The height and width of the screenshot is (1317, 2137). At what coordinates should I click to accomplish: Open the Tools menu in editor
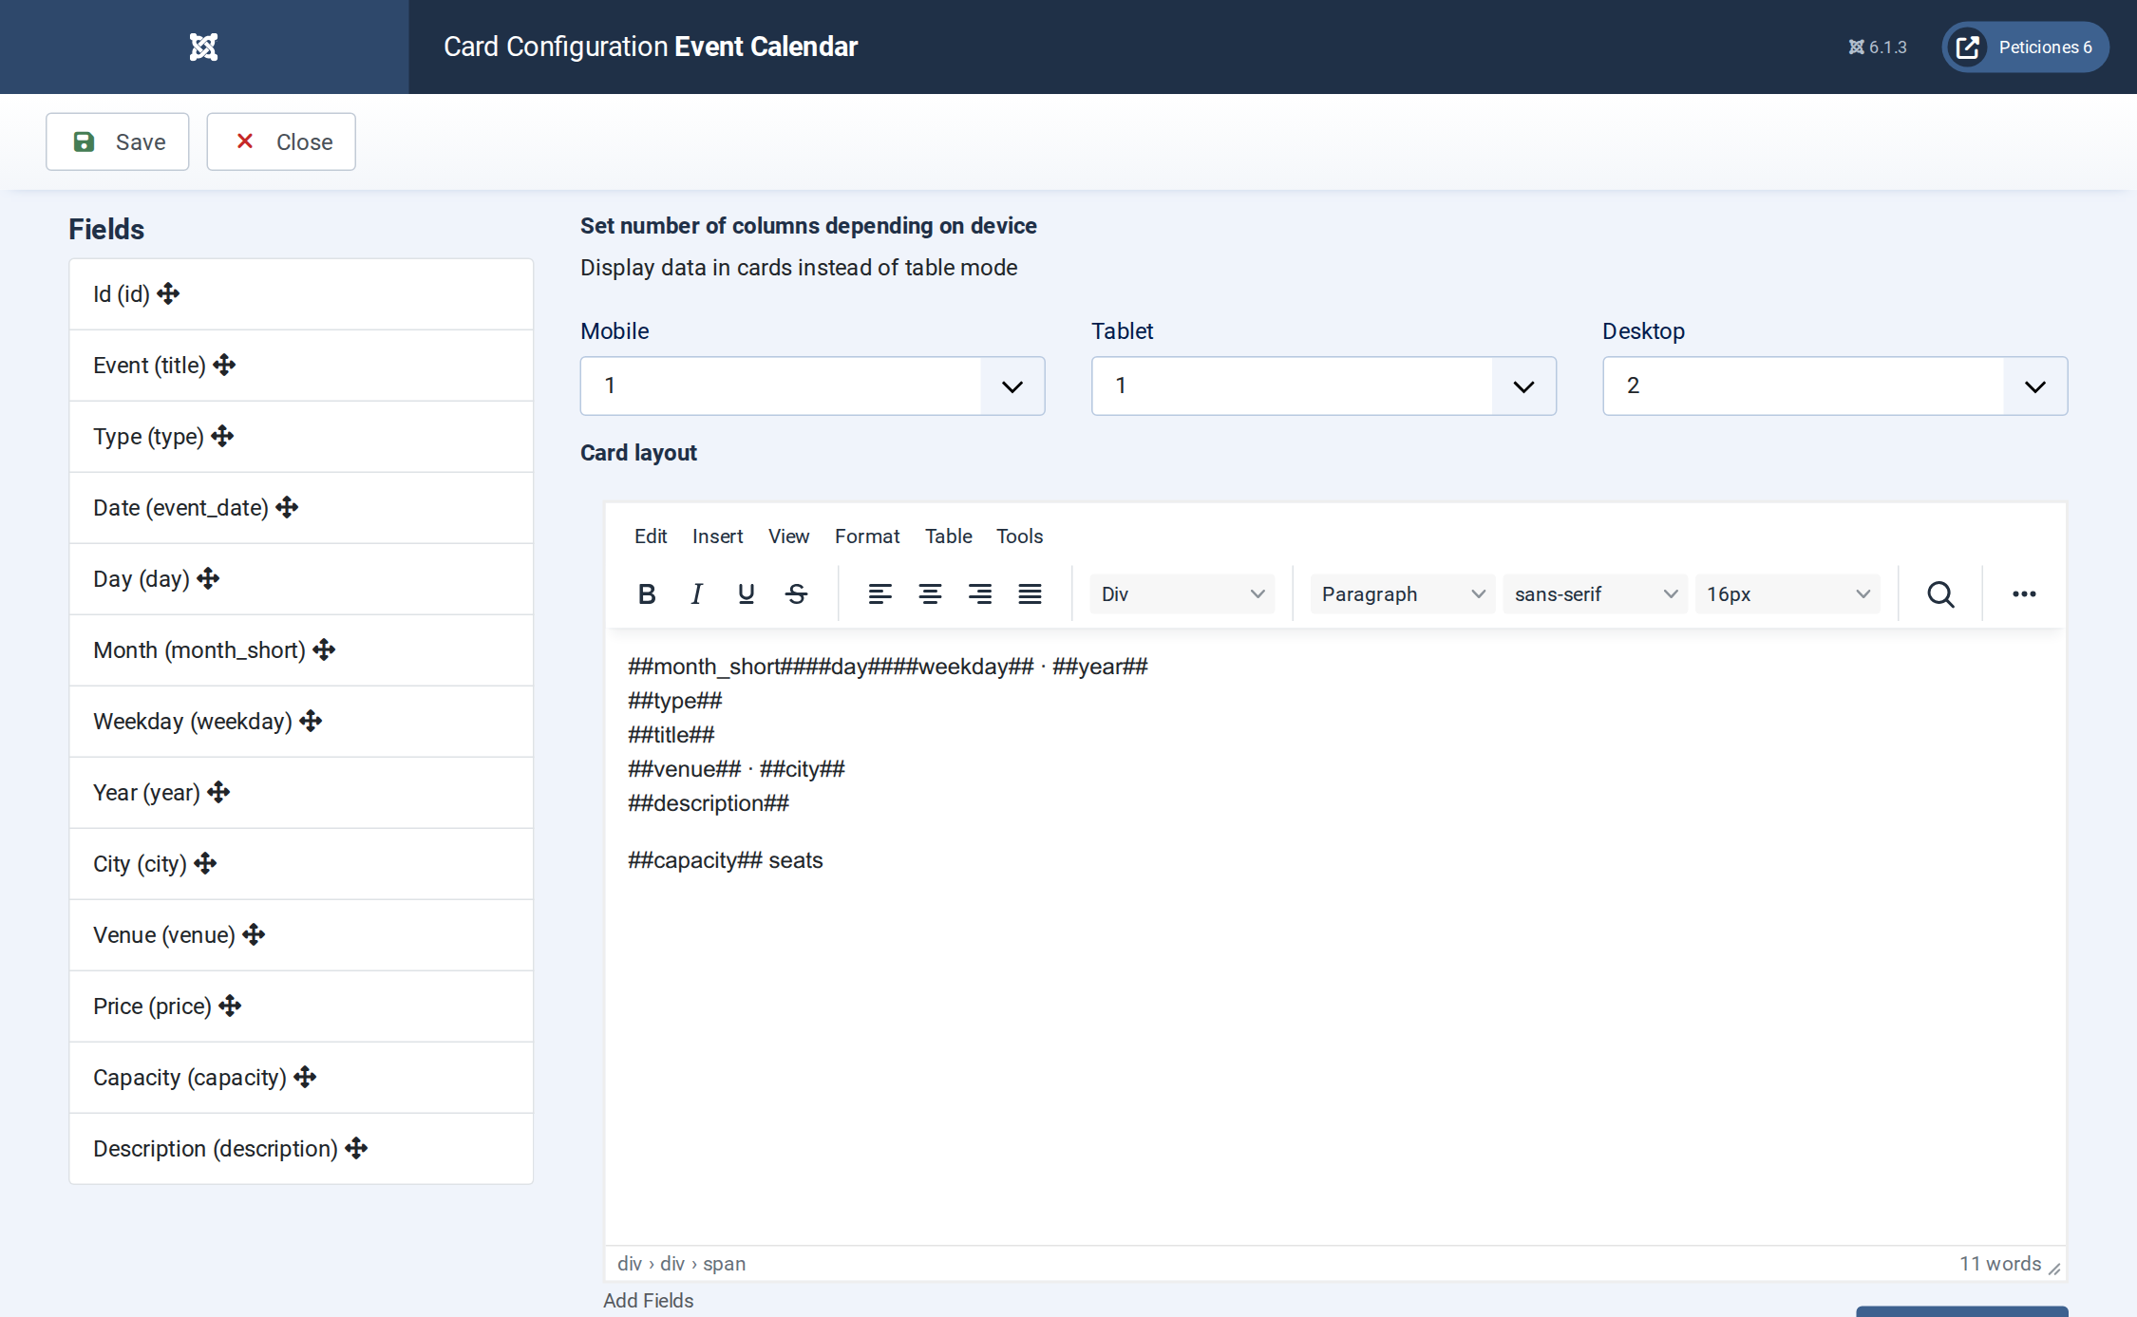1019,536
